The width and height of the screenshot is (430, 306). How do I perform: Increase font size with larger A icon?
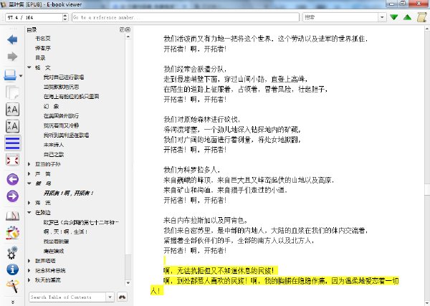click(x=12, y=110)
